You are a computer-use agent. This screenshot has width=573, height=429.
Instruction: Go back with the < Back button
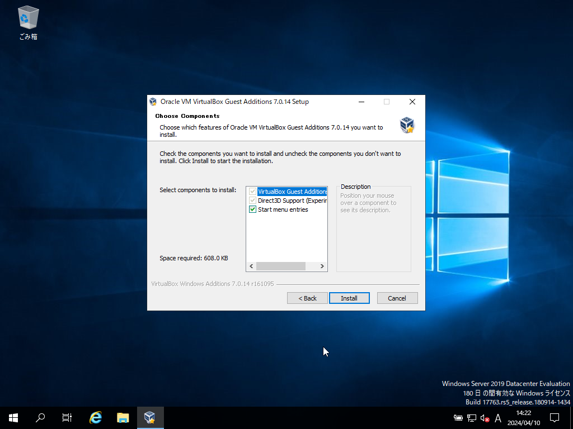click(x=307, y=298)
